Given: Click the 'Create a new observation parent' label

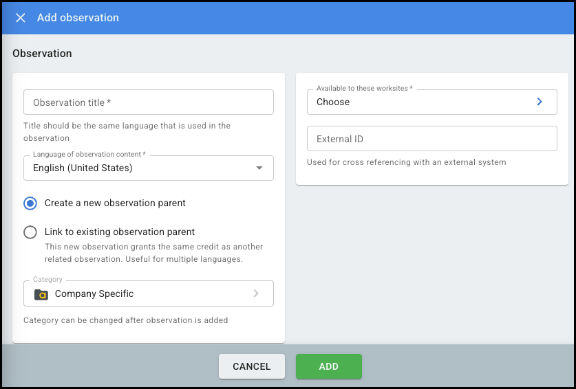Looking at the screenshot, I should (x=115, y=203).
